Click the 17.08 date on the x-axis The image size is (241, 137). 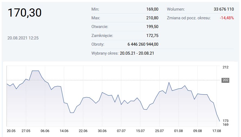coord(217,131)
